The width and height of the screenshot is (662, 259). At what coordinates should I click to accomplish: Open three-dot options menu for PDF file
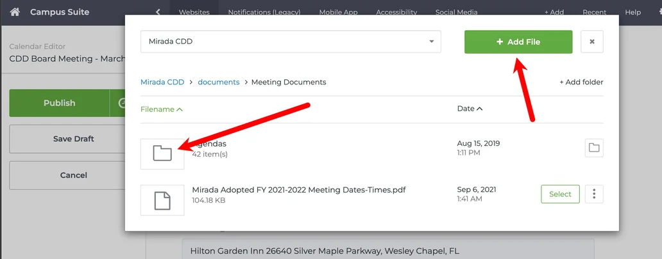coord(594,194)
